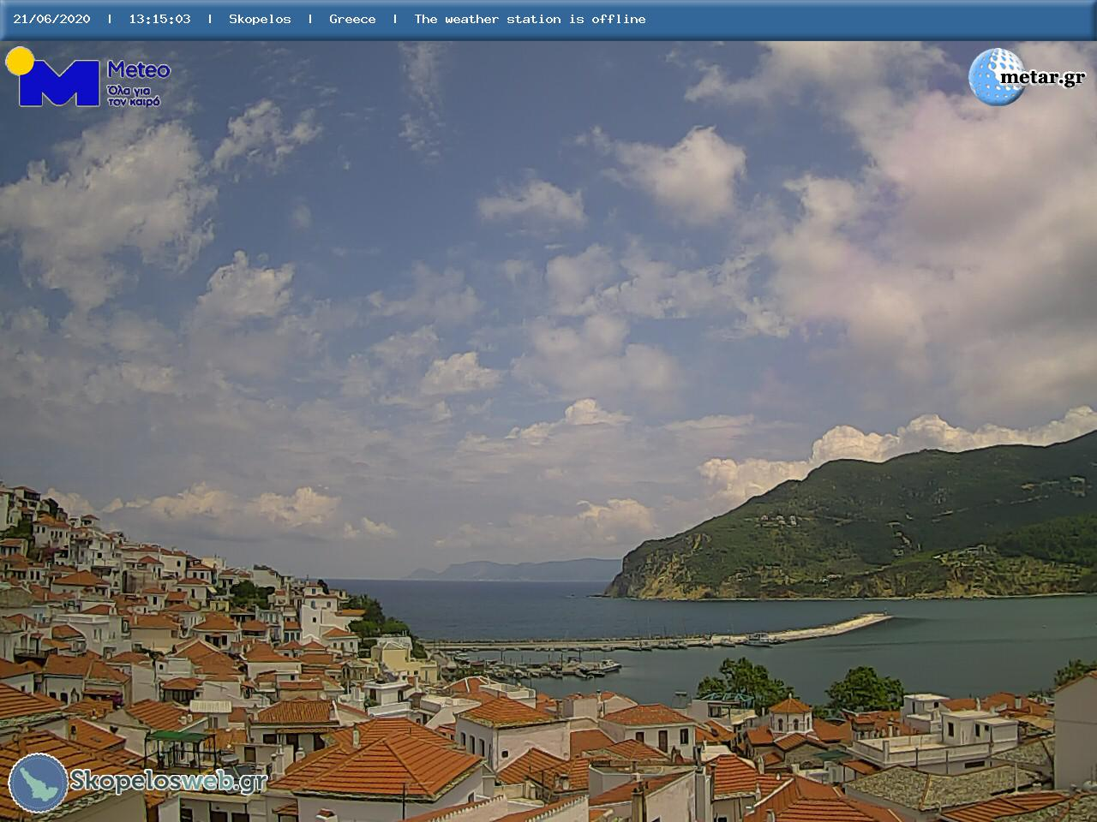Click the Meteo slogan 'Όλα για τον καιρό'
Viewport: 1097px width, 822px height.
point(134,95)
